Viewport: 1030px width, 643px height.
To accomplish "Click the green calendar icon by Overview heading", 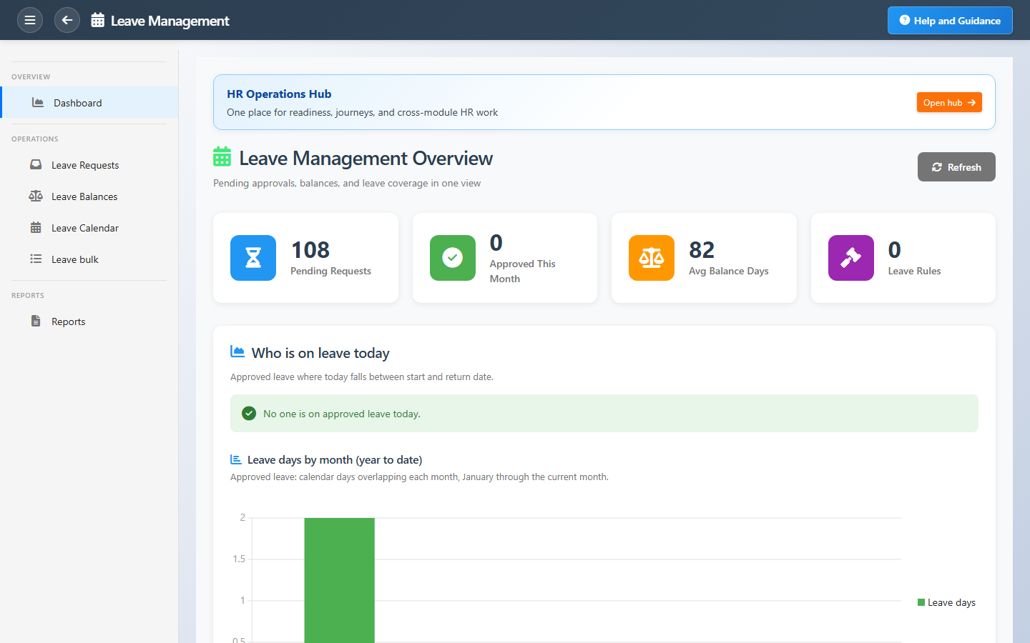I will coord(222,156).
